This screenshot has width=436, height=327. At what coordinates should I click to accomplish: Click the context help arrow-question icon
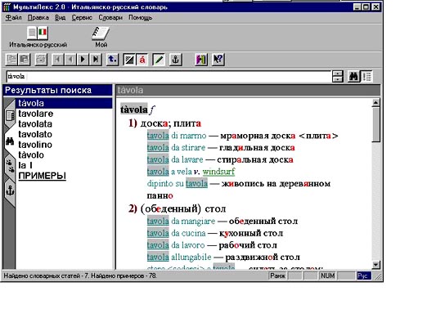218,60
